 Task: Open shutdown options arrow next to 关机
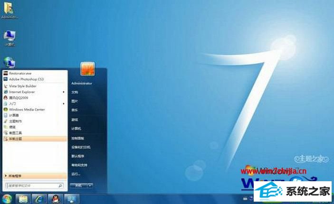click(x=90, y=185)
